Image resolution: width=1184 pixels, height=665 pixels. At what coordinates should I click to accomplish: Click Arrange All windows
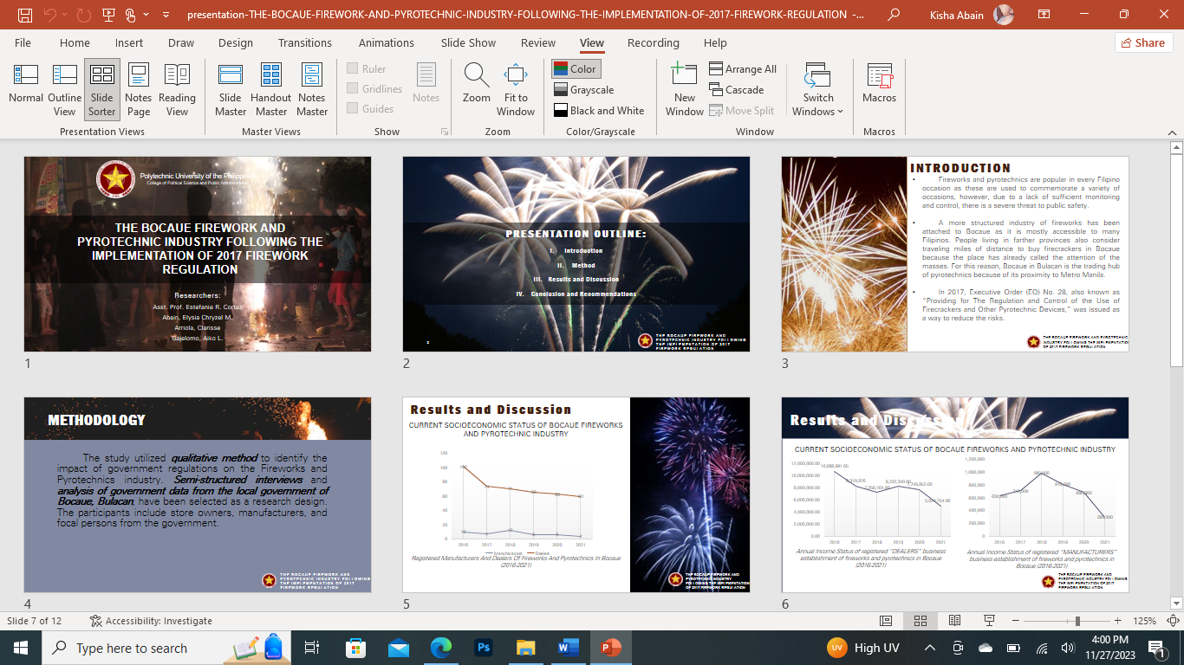743,68
